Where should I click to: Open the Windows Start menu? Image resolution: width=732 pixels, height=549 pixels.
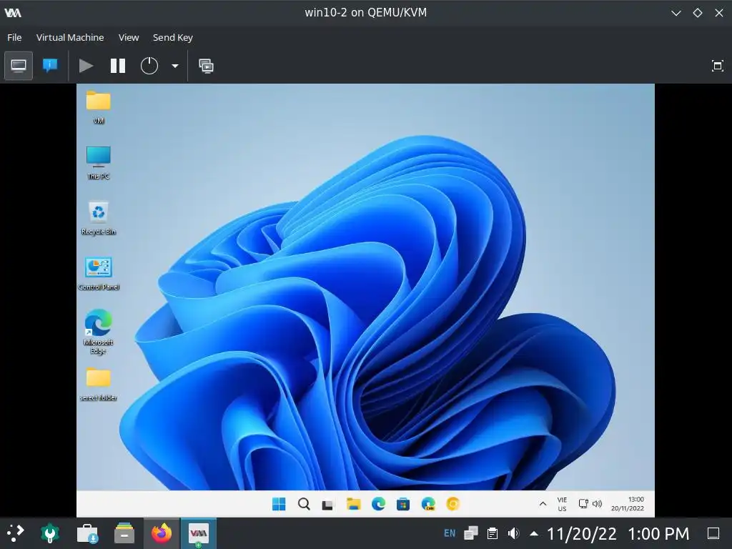279,504
